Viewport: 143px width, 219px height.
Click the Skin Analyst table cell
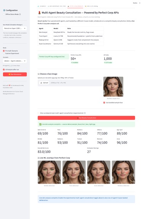(x=45, y=32)
